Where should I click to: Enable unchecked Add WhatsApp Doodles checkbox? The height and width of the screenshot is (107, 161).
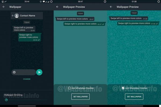pyautogui.click(x=69, y=88)
